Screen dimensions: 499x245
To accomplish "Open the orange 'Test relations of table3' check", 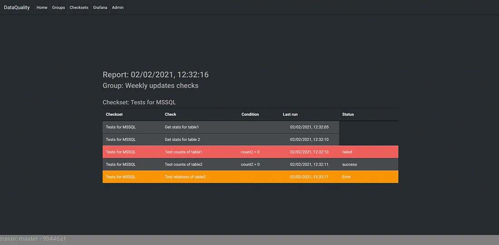I will [185, 177].
